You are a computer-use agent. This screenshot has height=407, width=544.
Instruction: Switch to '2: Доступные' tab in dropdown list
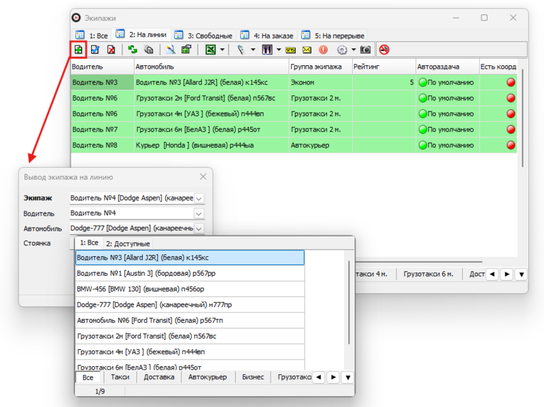tap(128, 244)
